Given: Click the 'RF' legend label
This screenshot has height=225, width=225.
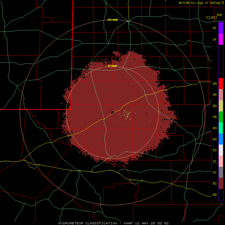Looking at the screenshot, I should tap(214, 28).
